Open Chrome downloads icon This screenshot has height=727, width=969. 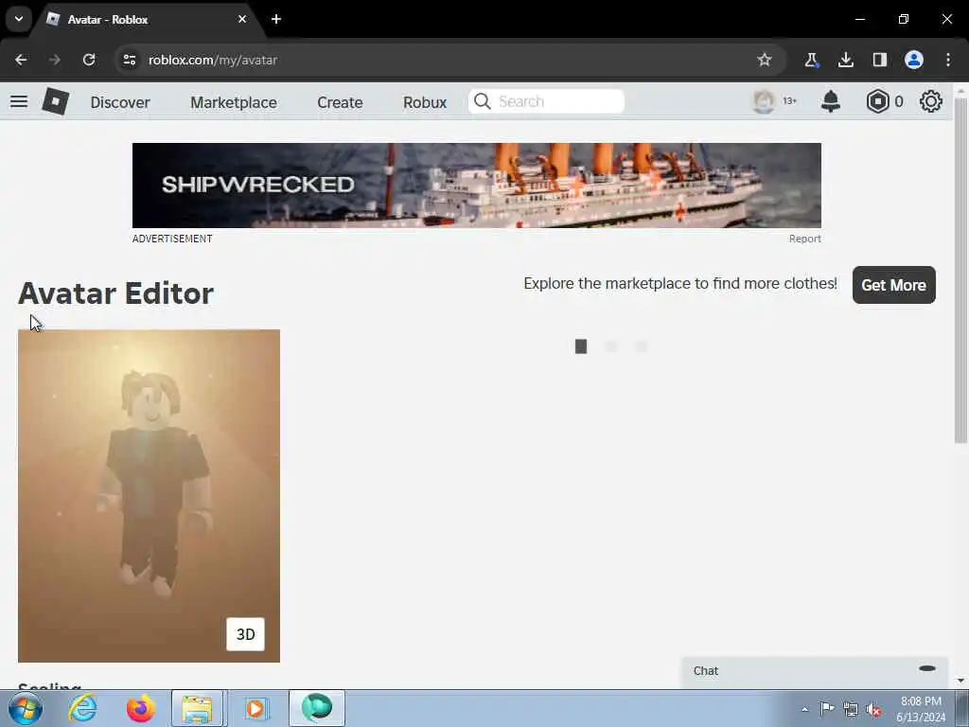coord(845,60)
